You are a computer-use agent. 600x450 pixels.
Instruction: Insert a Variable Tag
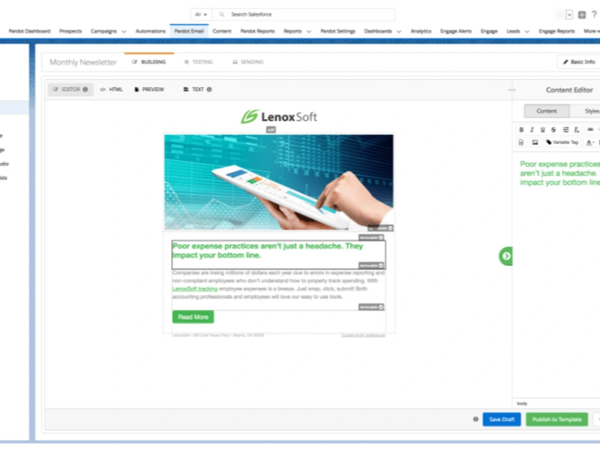[x=562, y=142]
